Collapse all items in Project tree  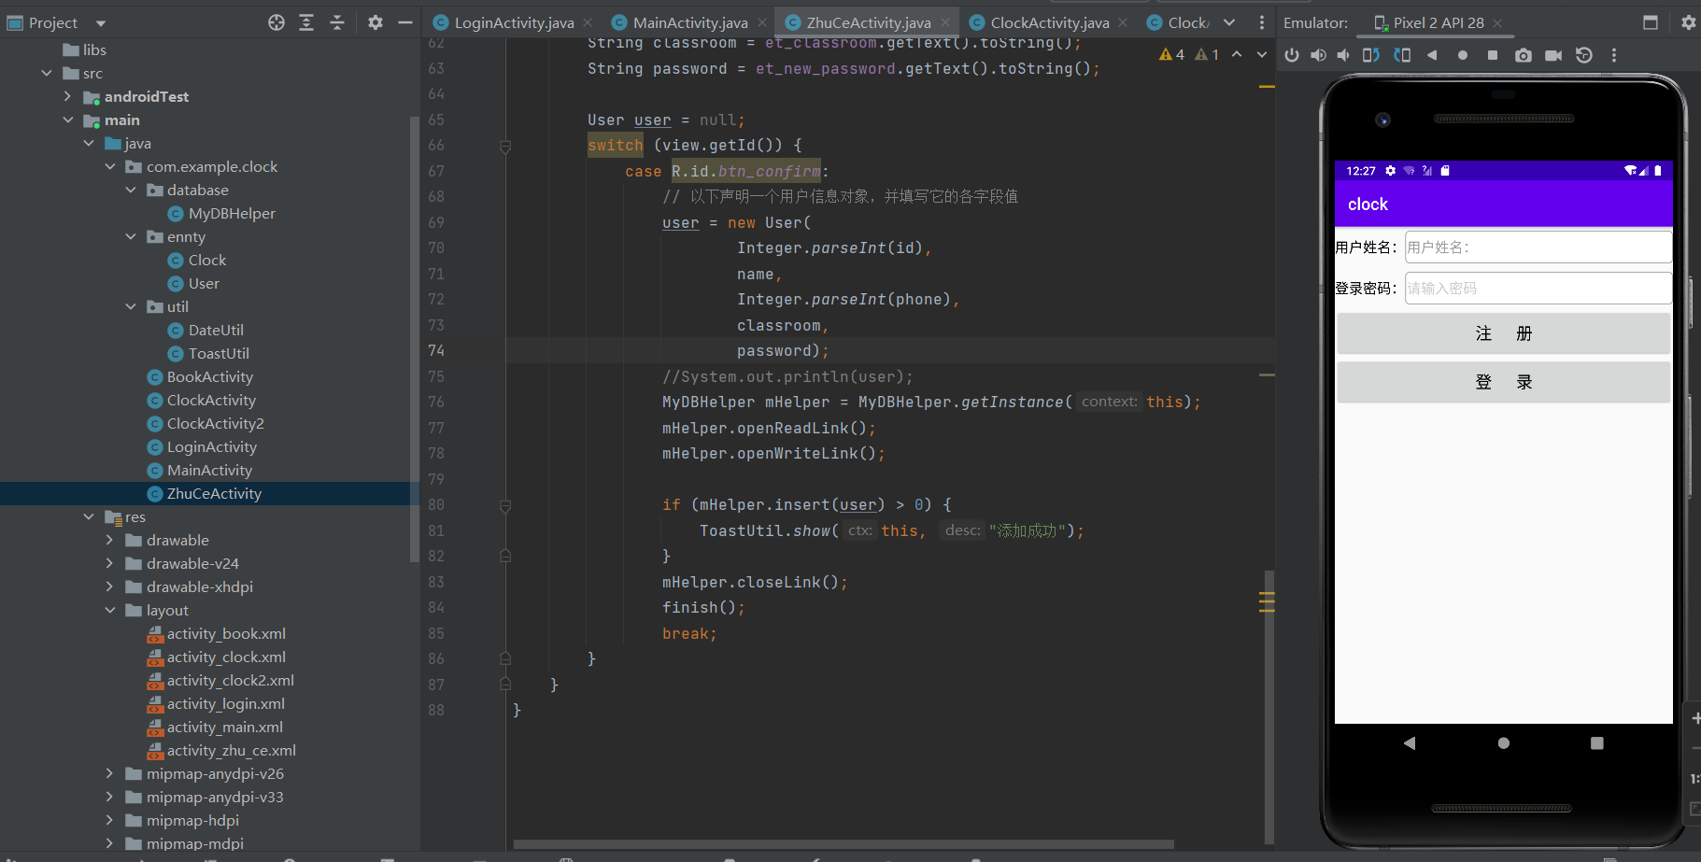(x=337, y=22)
